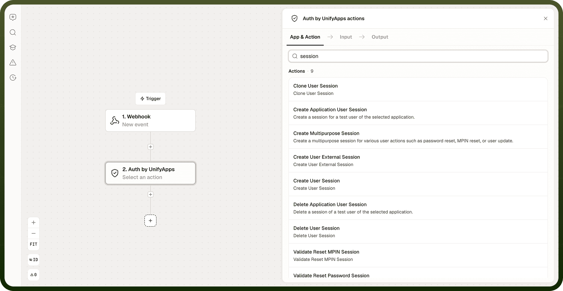This screenshot has height=291, width=563.
Task: Open the graduation cap learning icon
Action: [13, 47]
